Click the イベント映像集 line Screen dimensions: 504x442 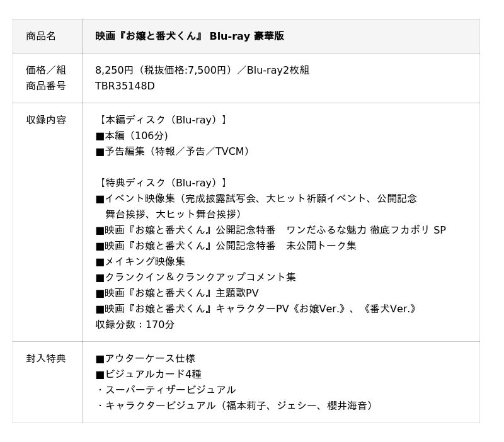256,198
